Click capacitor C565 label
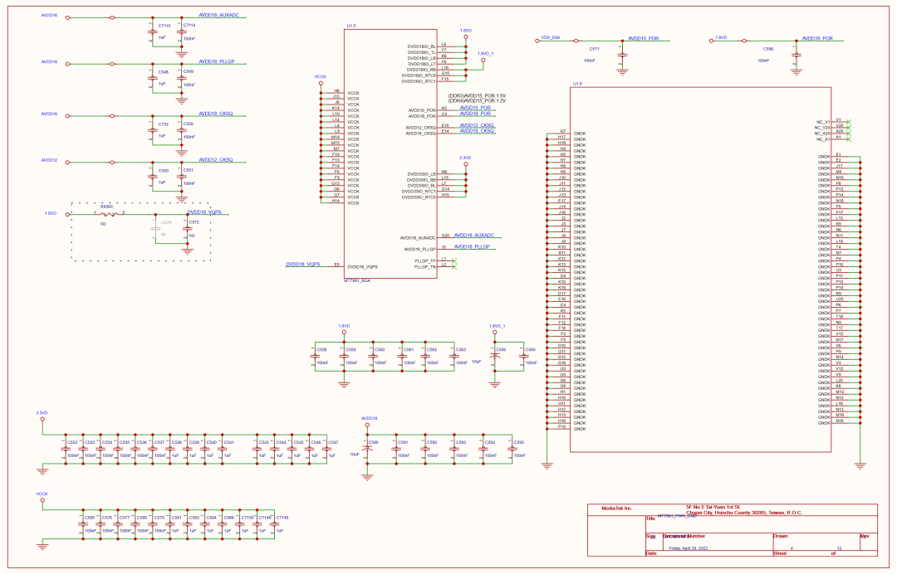 (530, 349)
